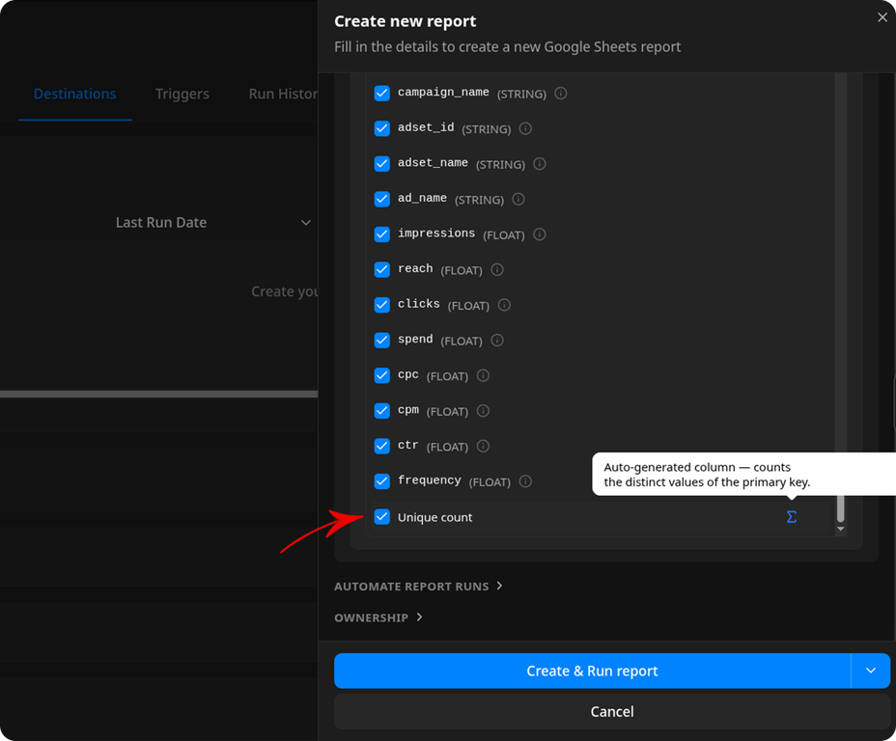Uncheck the adset_name checkbox

tap(381, 164)
